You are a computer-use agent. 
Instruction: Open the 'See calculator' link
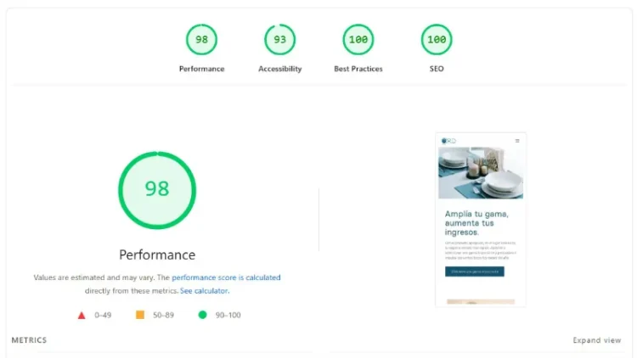coord(204,291)
